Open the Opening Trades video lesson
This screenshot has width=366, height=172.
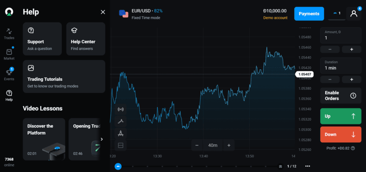(x=85, y=139)
